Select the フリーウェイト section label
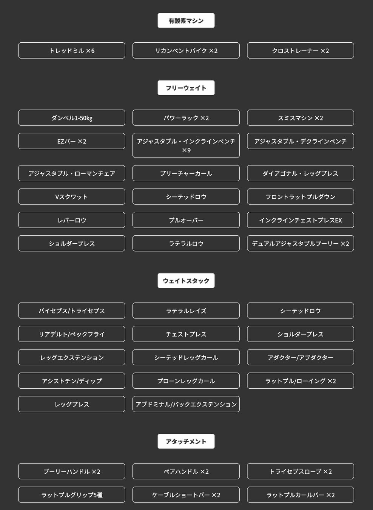The width and height of the screenshot is (373, 510). [186, 88]
